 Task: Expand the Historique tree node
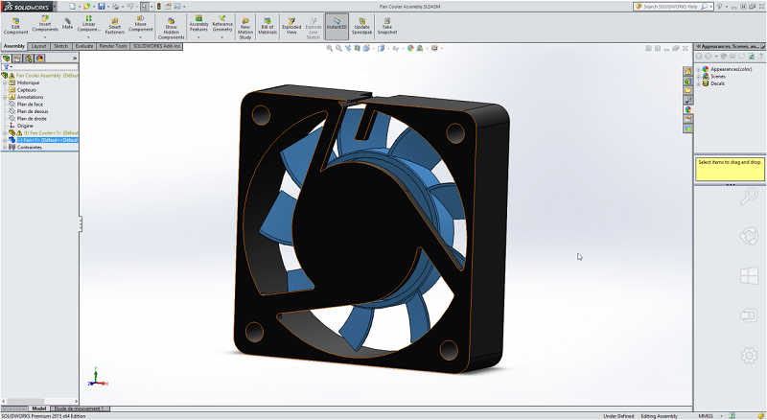pos(5,82)
